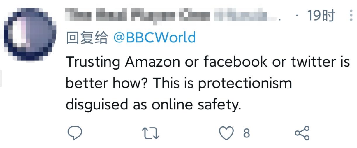
Task: Click the grey box at the left edge
Action: click(2, 78)
